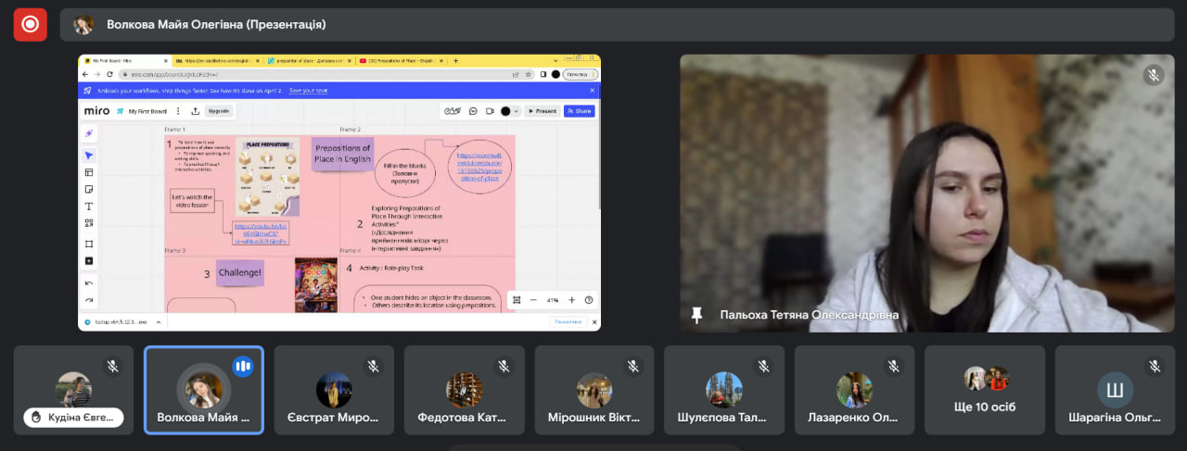
Task: Select the shapes tool in Miro
Action: coord(89,223)
